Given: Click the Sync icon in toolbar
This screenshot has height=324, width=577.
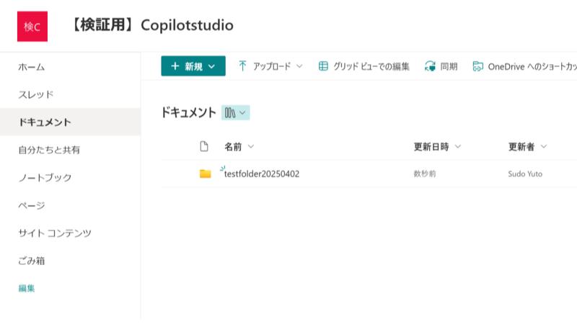Looking at the screenshot, I should coord(431,66).
